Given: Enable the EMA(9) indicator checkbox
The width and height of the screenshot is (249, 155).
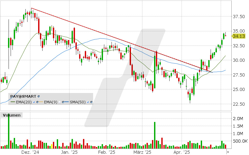Looking at the screenshot, I should pos(60,102).
